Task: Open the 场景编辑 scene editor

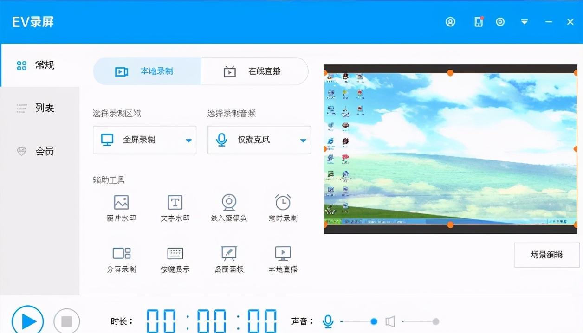Action: (546, 255)
